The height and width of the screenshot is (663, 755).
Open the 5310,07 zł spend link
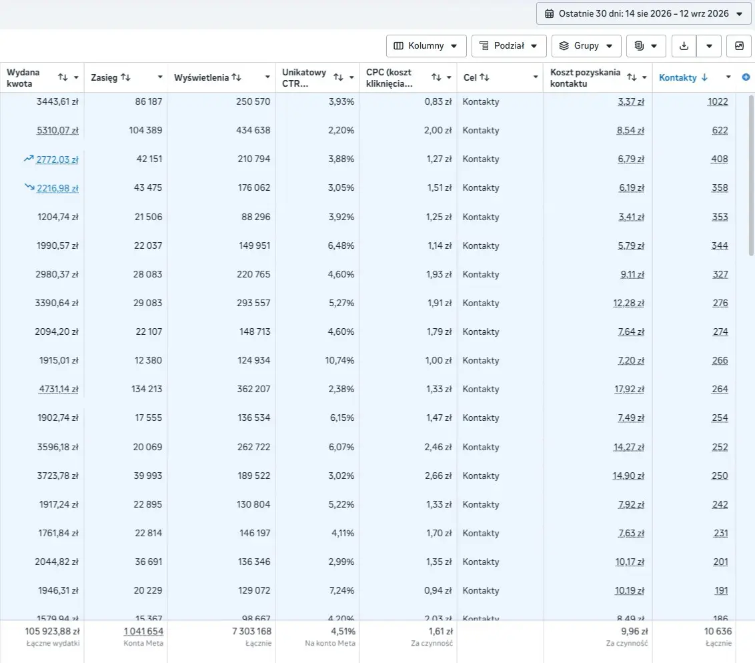(x=57, y=130)
